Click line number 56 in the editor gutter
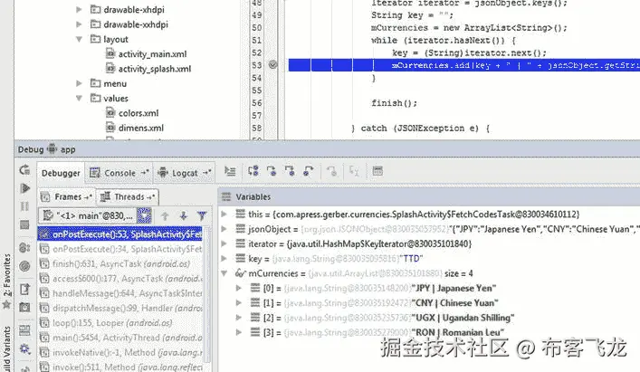The width and height of the screenshot is (640, 372). (257, 103)
